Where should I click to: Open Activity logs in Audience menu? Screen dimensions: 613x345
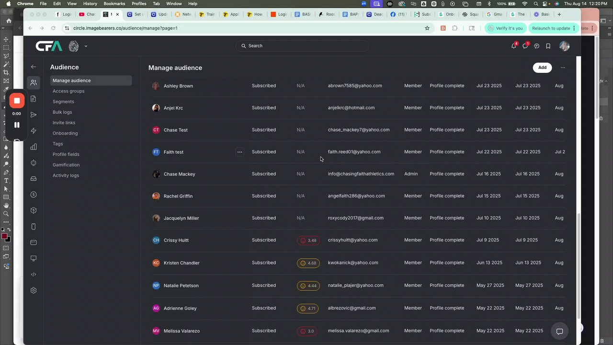tap(66, 175)
